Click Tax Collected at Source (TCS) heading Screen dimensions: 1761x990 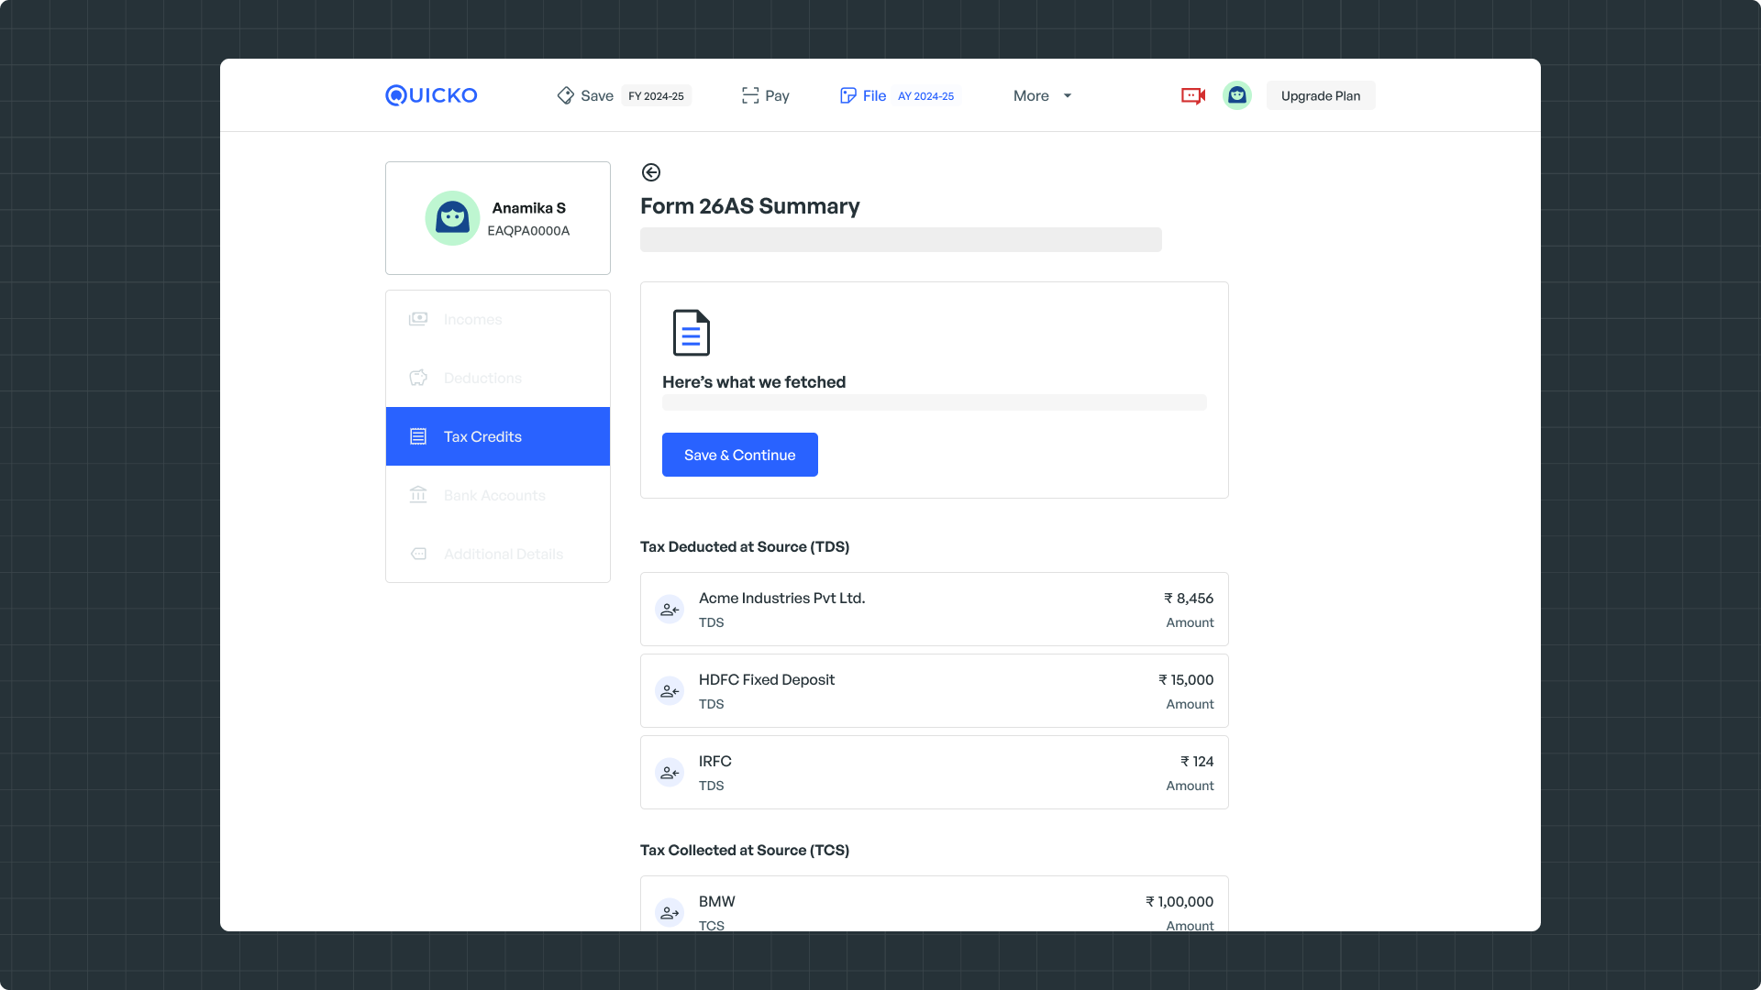point(745,850)
